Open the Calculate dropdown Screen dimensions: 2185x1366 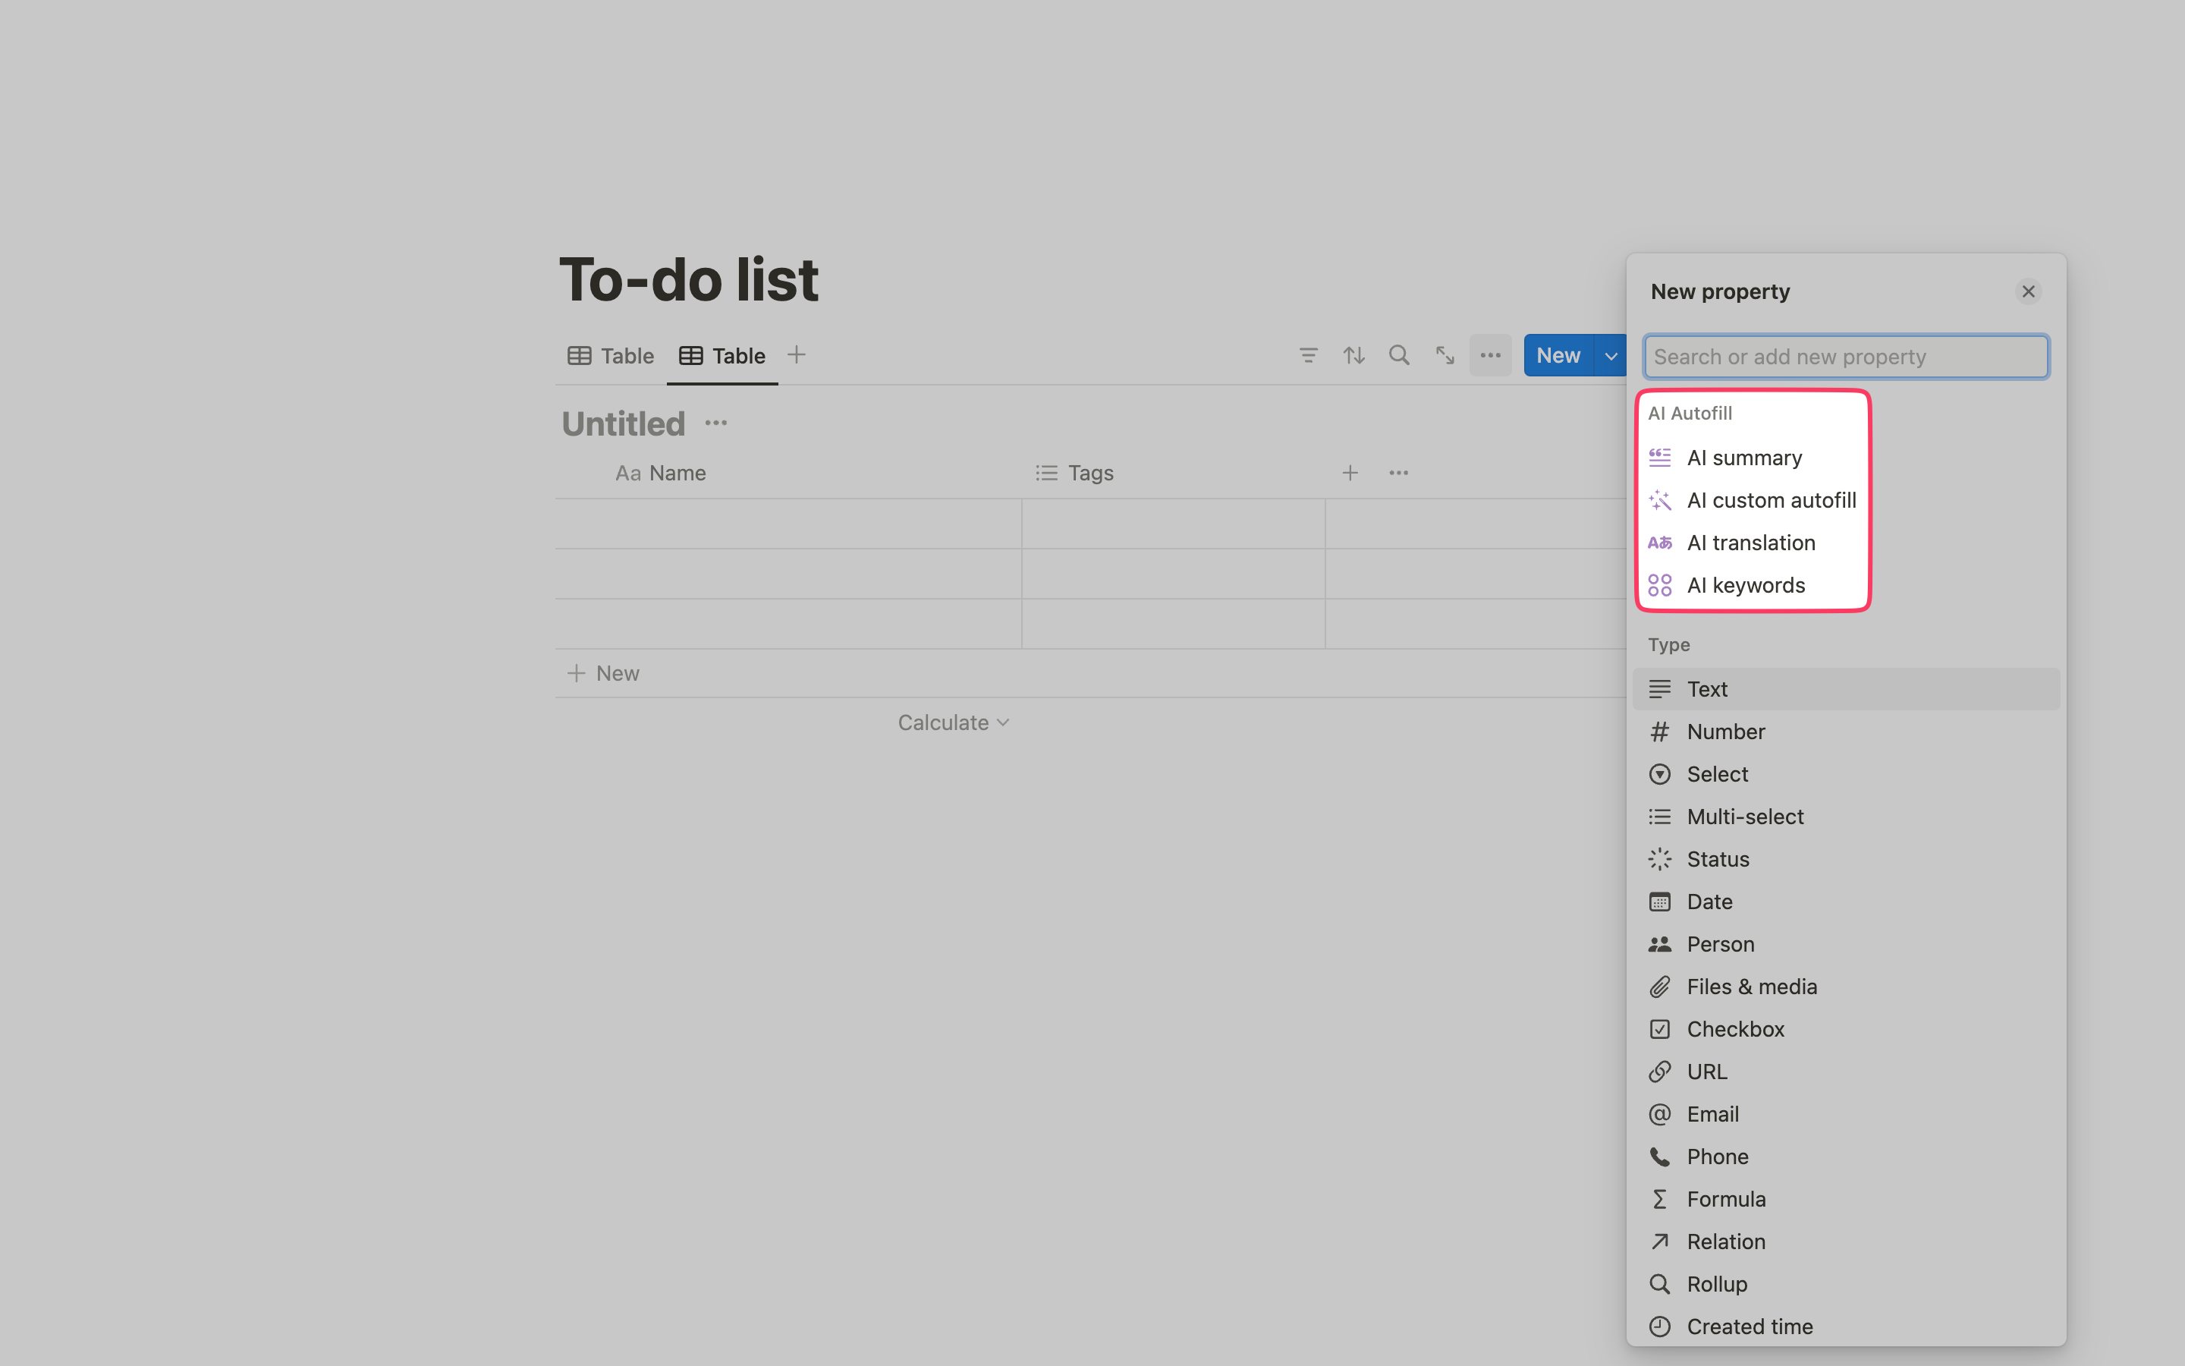pyautogui.click(x=953, y=722)
